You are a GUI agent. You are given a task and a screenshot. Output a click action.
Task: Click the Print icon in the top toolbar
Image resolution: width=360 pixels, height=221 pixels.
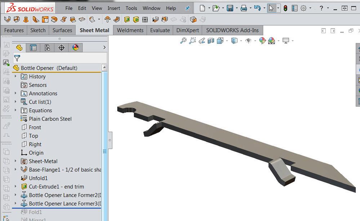[x=244, y=8]
